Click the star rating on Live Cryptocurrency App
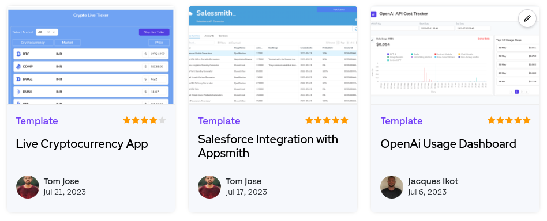The image size is (547, 221). click(x=144, y=120)
